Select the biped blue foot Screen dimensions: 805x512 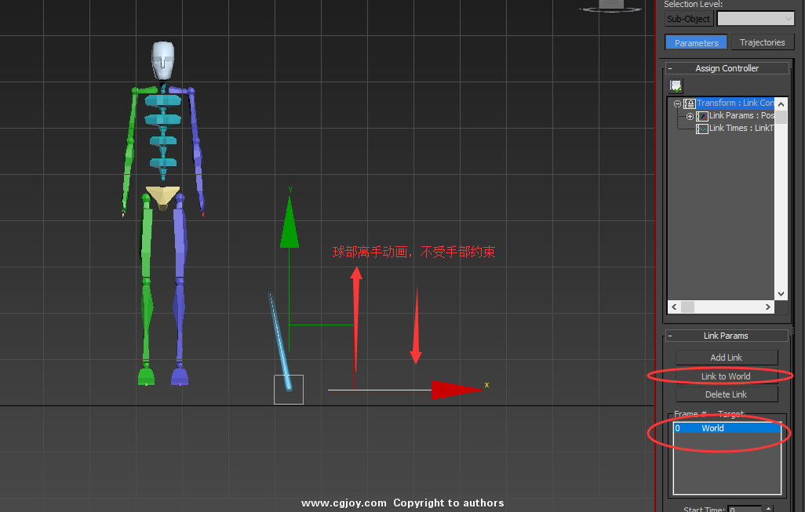(180, 376)
